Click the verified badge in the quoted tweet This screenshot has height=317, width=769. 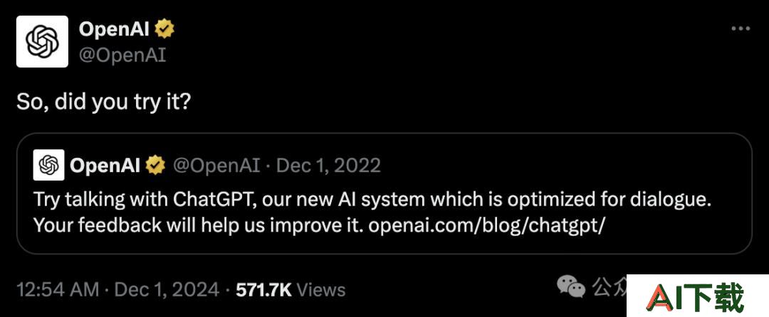[x=156, y=166]
